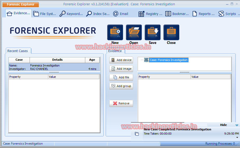Click the Close case icon
240x148 pixels.
171,32
